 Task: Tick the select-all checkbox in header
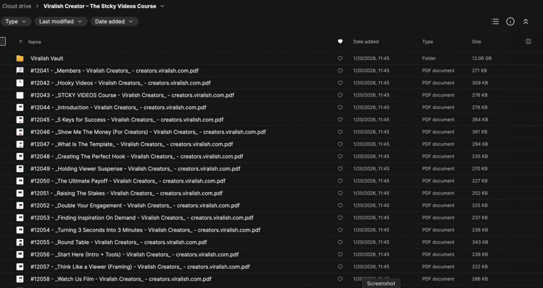pos(2,41)
